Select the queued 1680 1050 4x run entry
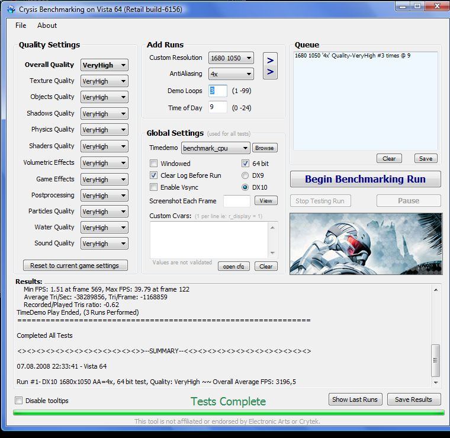The image size is (450, 438). tap(352, 56)
